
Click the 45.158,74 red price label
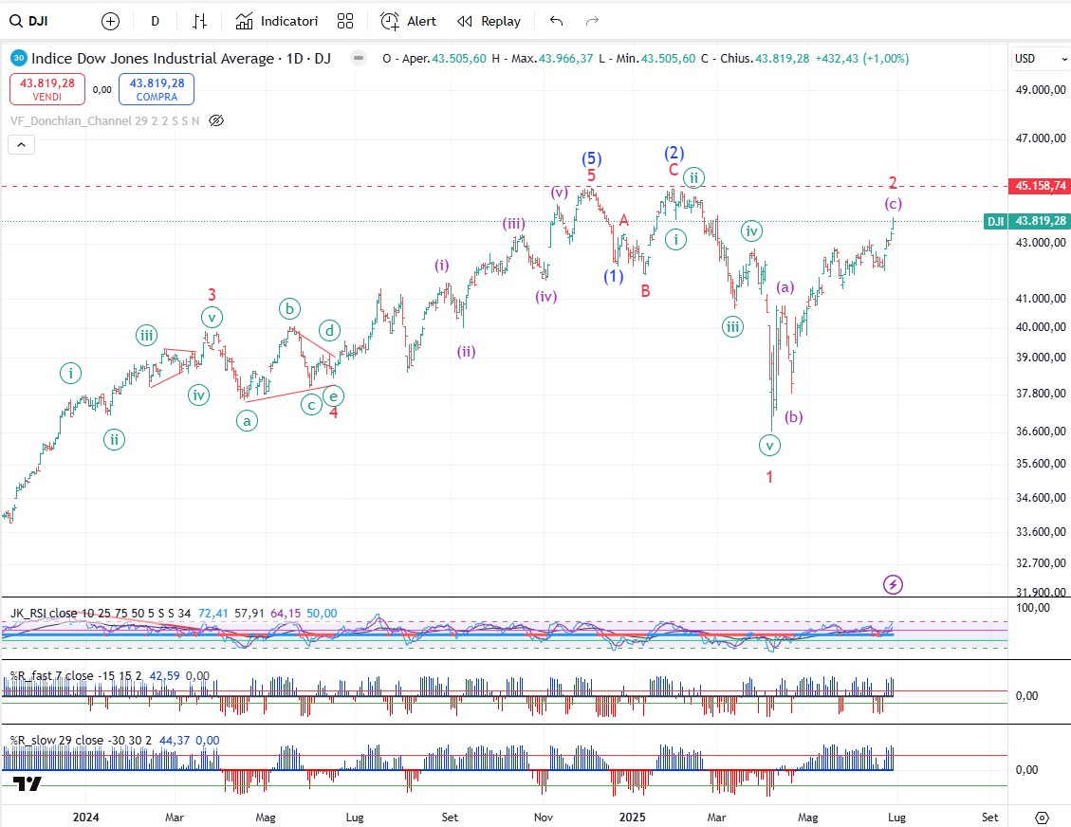1039,186
